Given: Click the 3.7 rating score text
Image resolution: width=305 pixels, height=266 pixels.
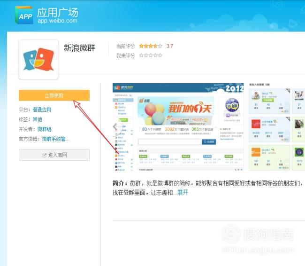Looking at the screenshot, I should coord(169,46).
